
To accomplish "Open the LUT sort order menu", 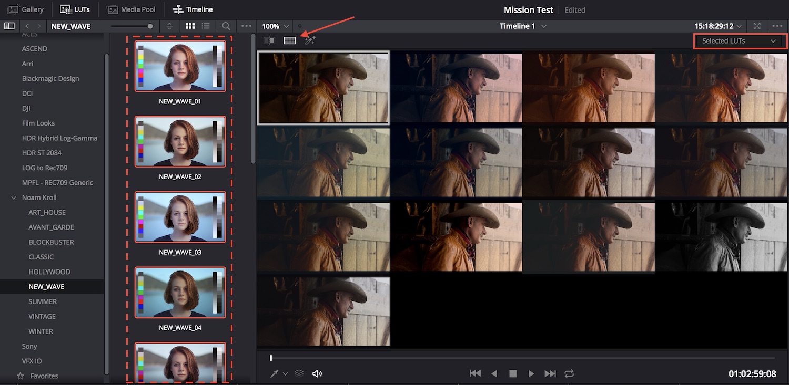I will [x=169, y=26].
